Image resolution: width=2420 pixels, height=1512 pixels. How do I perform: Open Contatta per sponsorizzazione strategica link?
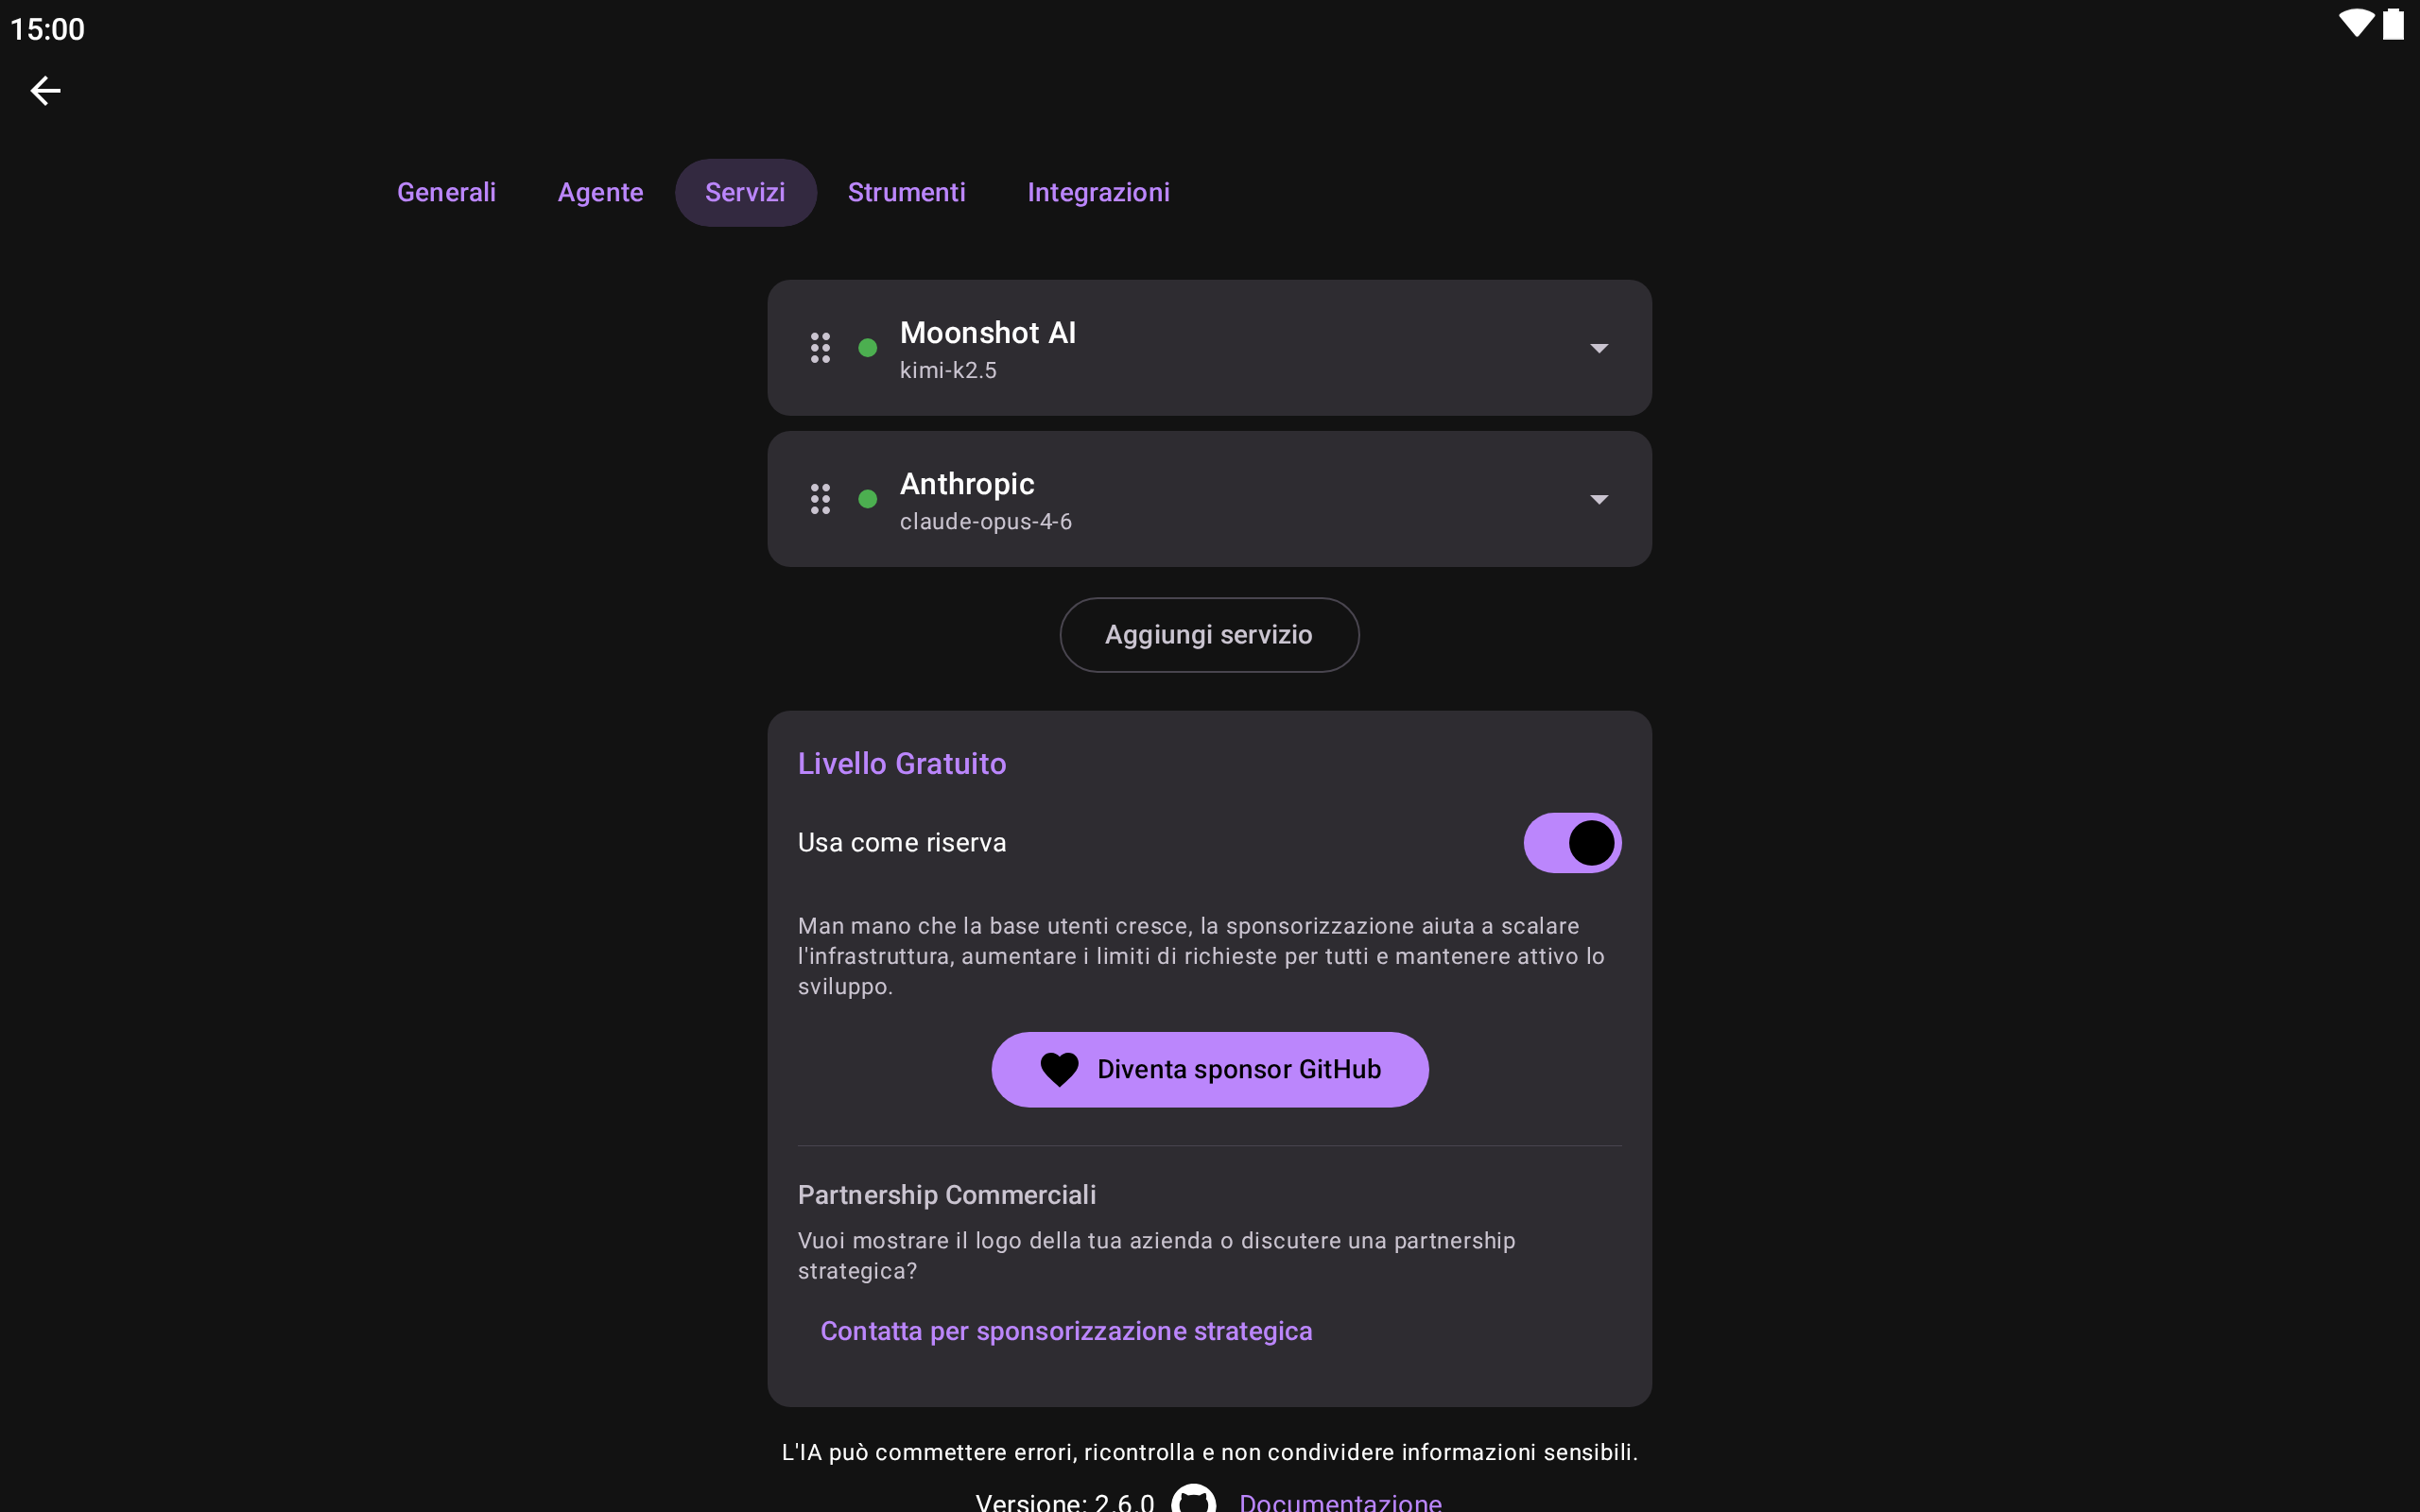tap(1066, 1331)
